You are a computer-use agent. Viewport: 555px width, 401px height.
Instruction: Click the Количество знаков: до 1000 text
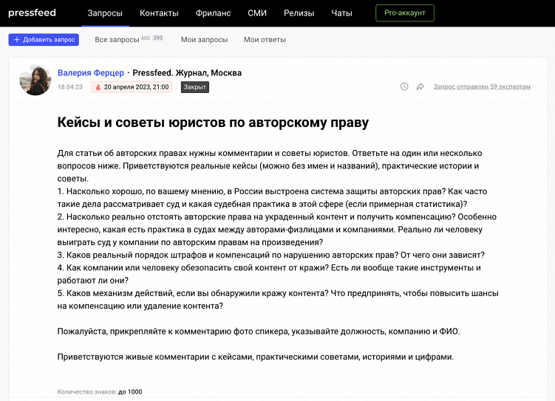tap(100, 392)
